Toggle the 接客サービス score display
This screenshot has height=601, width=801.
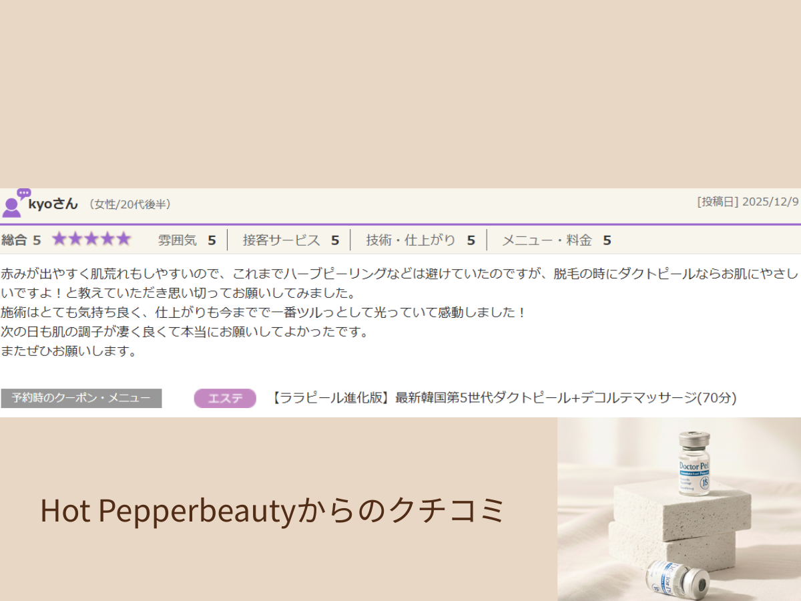(x=290, y=240)
